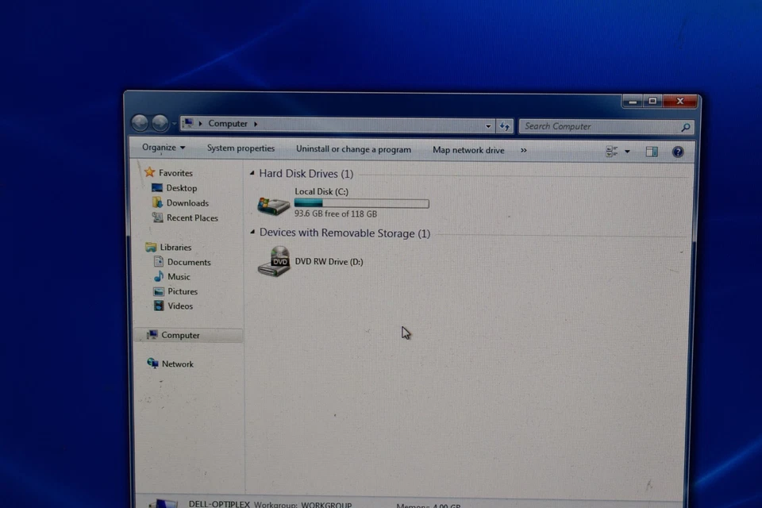This screenshot has width=762, height=508.
Task: Collapse Devices with Removable Storage group
Action: pyautogui.click(x=252, y=233)
